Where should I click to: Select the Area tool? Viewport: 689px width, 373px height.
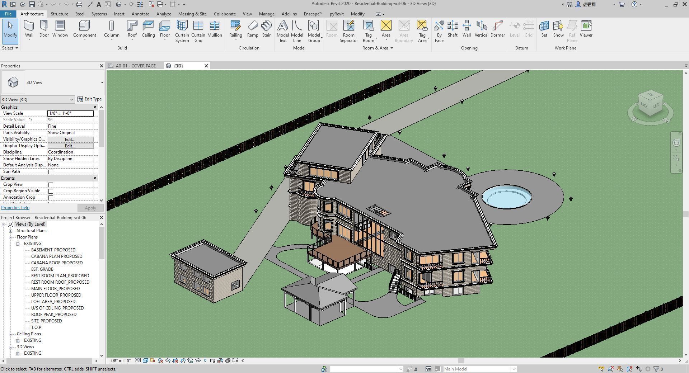[386, 29]
